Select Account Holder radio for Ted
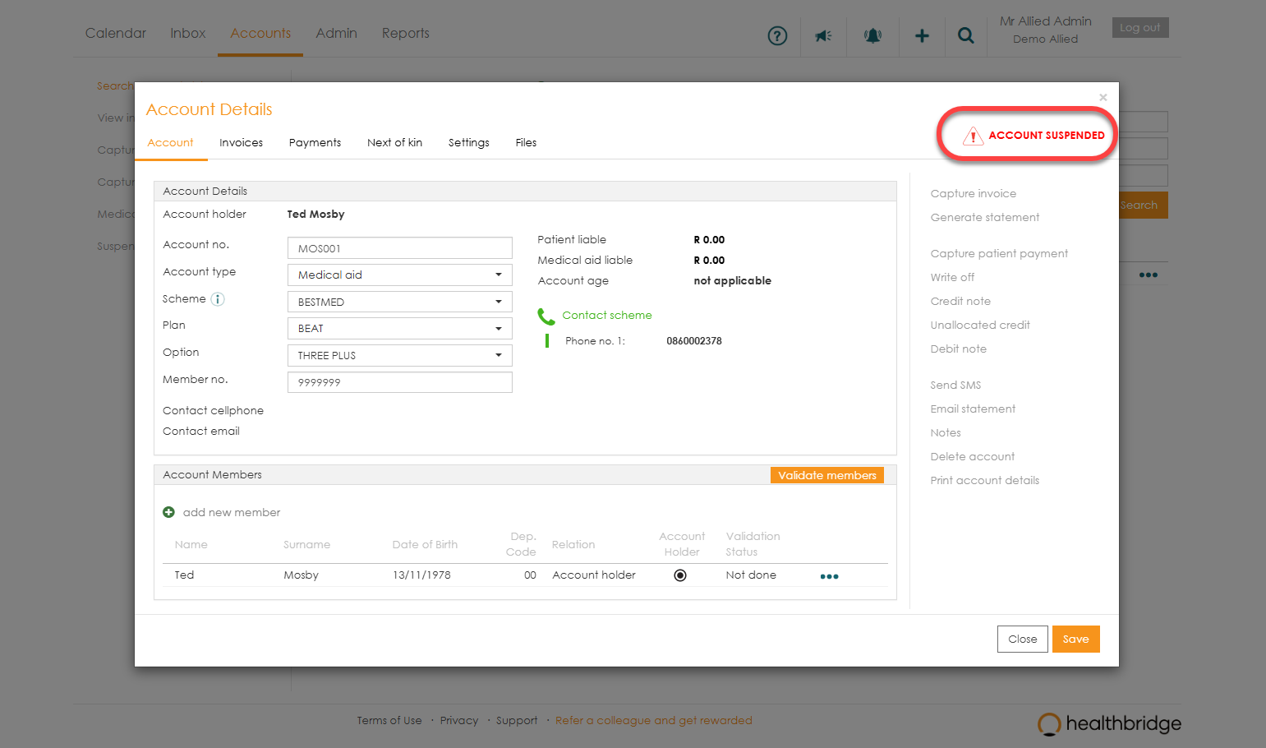 (680, 575)
